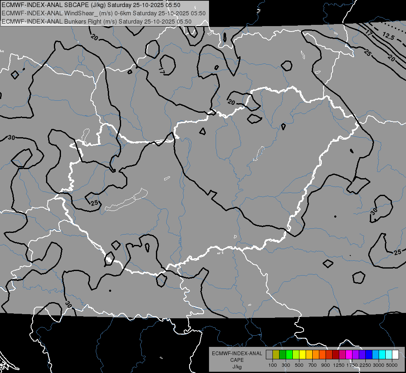
Task: Click the bright magenta legend swatch
Action: [x=349, y=355]
